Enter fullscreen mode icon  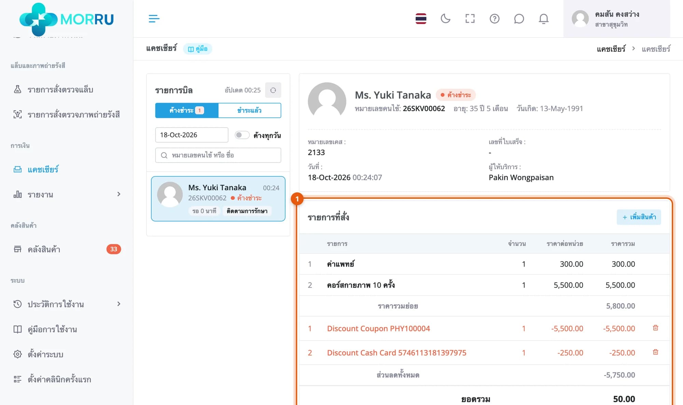[x=470, y=19]
